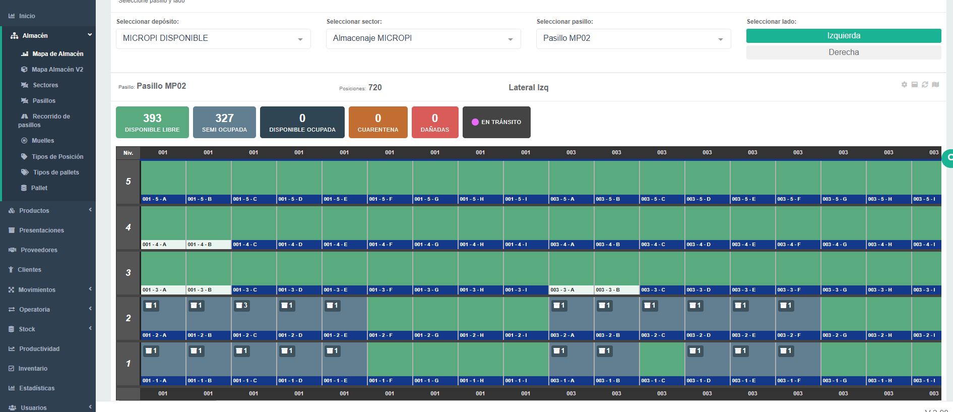
Task: Click the Posiciones 720 count text
Action: pos(360,88)
